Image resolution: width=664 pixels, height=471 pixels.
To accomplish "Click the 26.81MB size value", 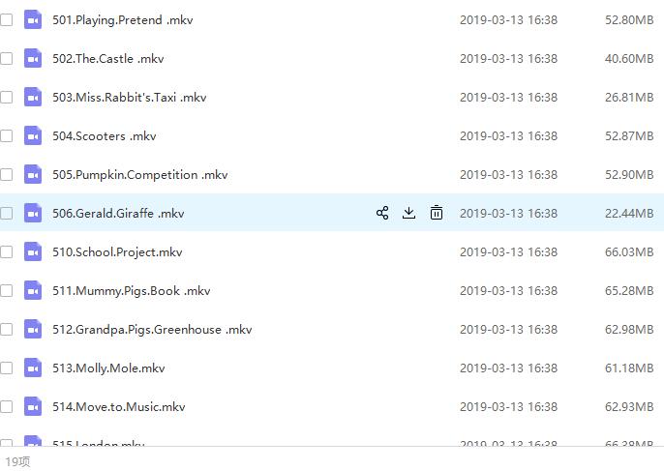I will (x=629, y=98).
